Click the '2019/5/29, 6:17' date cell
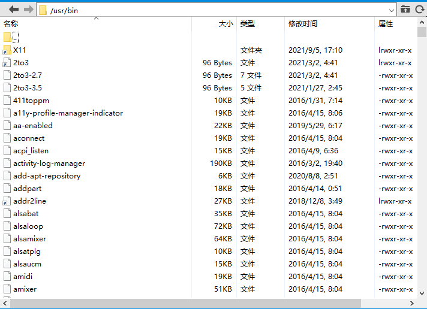Image resolution: width=427 pixels, height=309 pixels. (x=315, y=125)
